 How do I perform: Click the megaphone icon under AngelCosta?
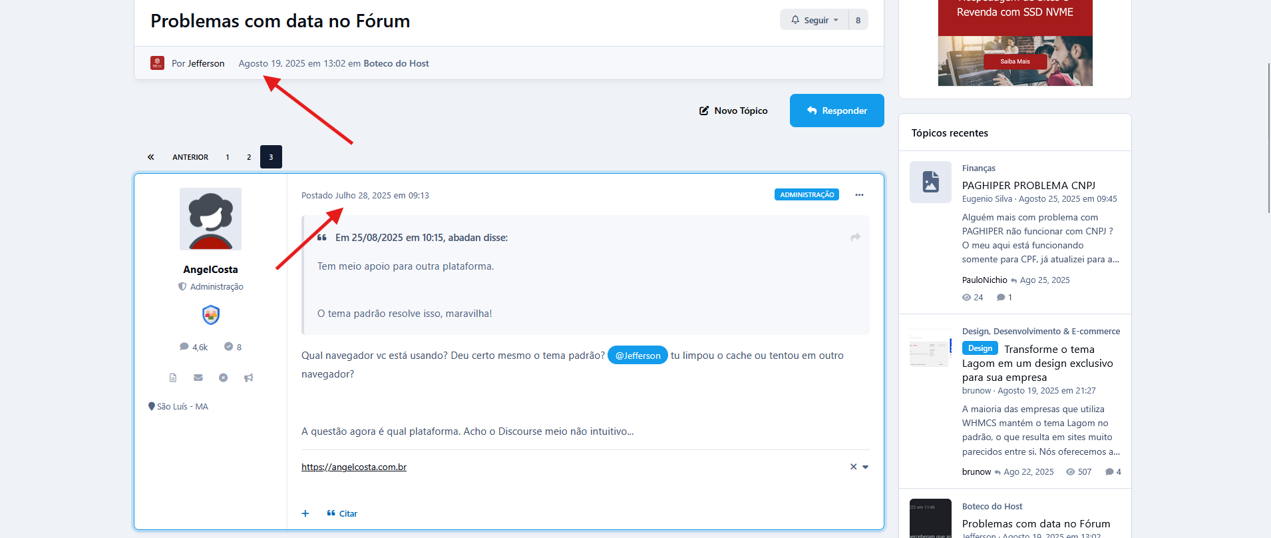pos(248,378)
